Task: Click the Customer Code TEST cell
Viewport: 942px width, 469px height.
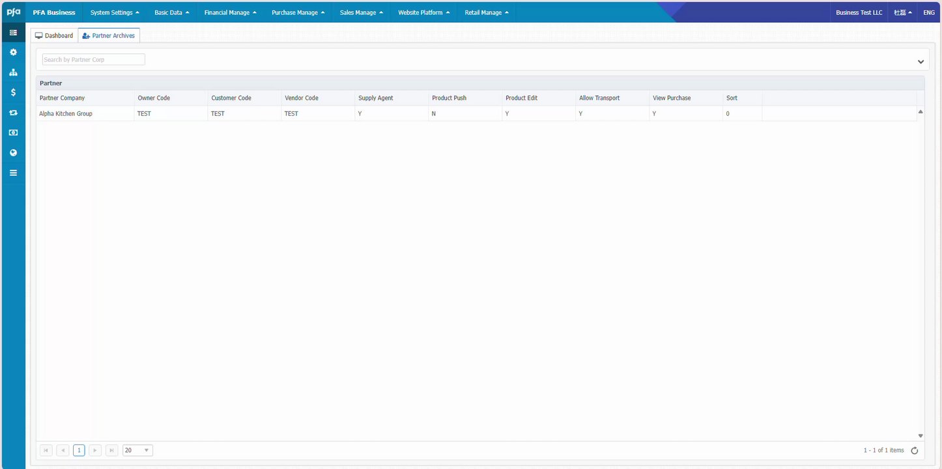Action: (245, 113)
